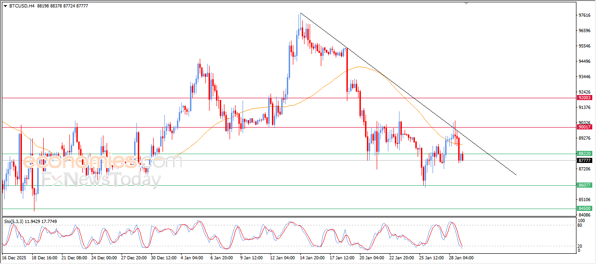This screenshot has width=596, height=264.
Task: Click the 21 Dec 08:00 time label
Action: (74, 257)
